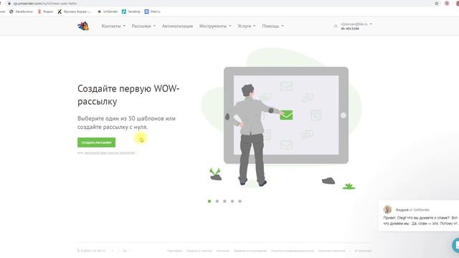Click the address bar URL

pos(44,4)
